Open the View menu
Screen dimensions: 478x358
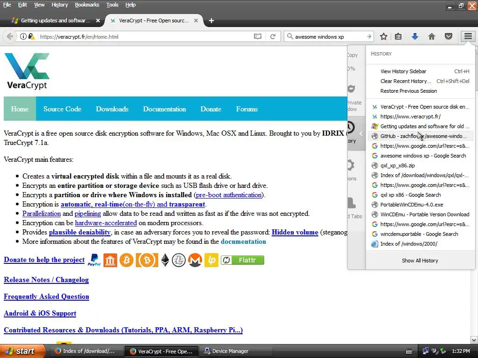click(x=39, y=5)
